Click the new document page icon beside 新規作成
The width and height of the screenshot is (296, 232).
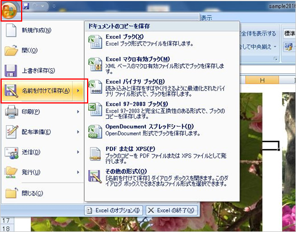coord(11,30)
